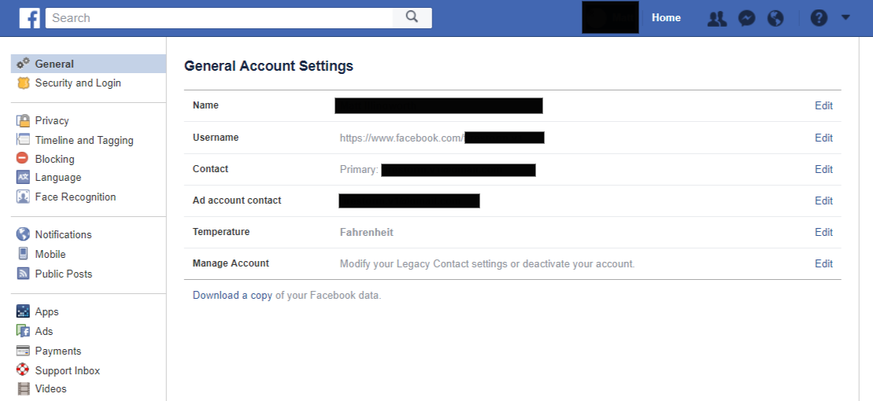873x401 pixels.
Task: Click the Public Posts feed icon
Action: (23, 274)
